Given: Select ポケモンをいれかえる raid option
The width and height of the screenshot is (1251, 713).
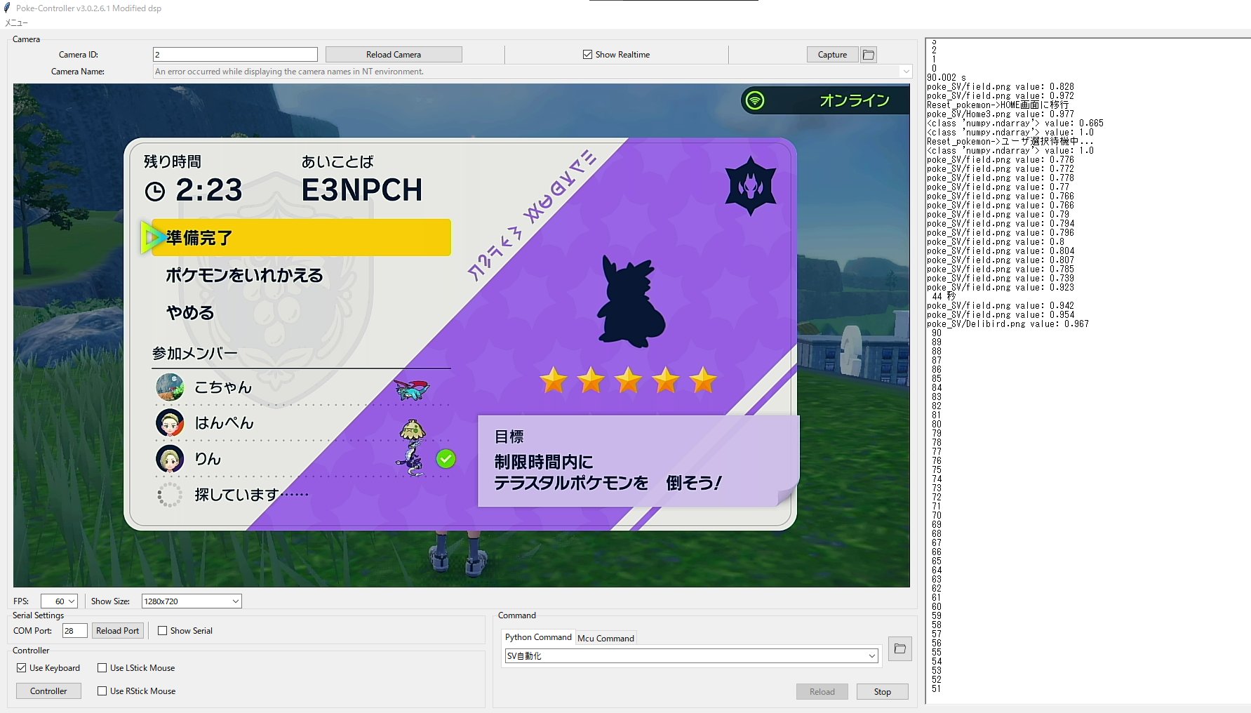Looking at the screenshot, I should 244,275.
